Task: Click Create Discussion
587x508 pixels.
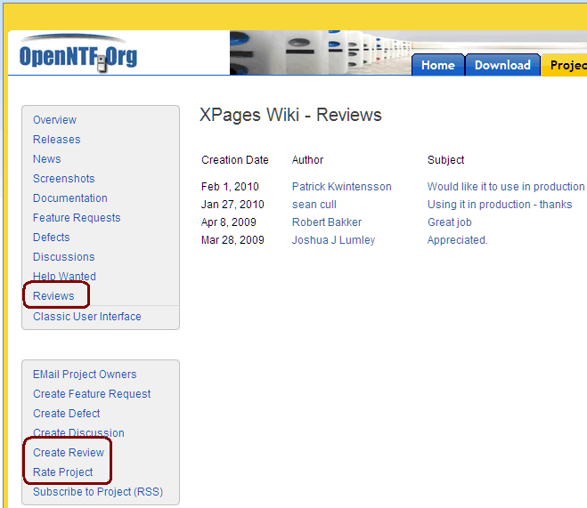Action: click(x=78, y=433)
